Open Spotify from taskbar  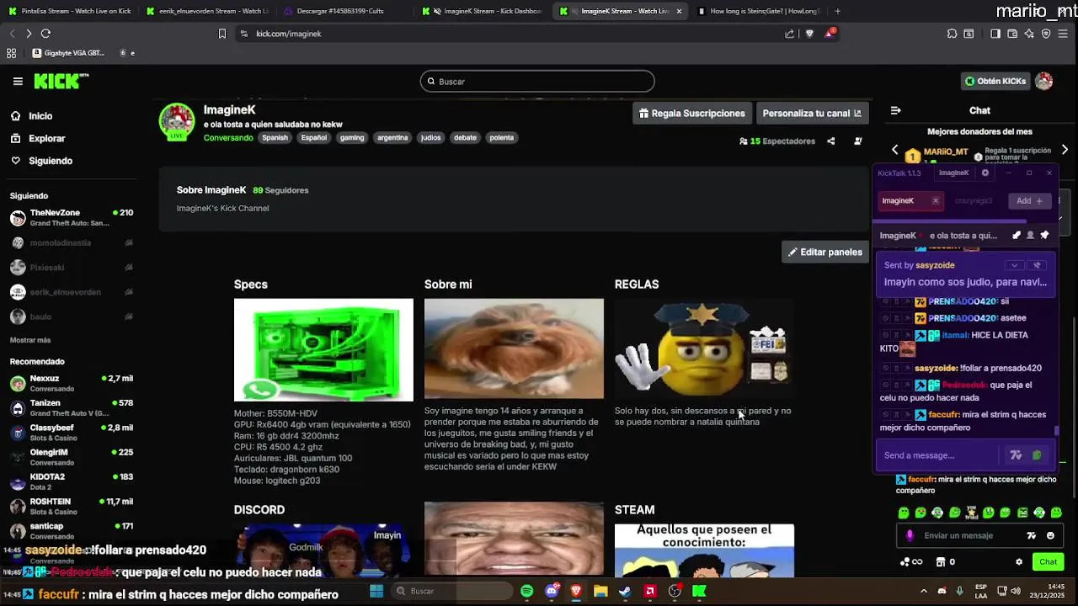pos(527,591)
